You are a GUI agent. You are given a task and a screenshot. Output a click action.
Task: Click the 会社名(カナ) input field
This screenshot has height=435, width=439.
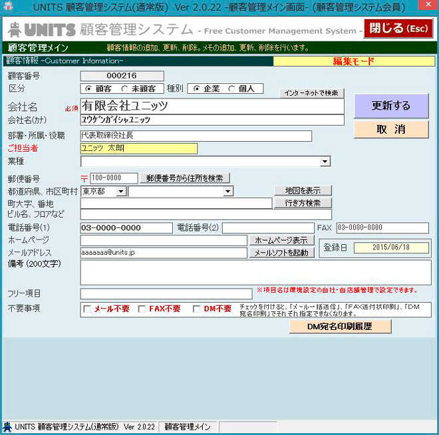212,120
